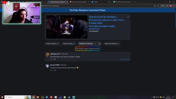The image size is (176, 99).
Task: Switch input language via ENG indicator
Action: 163,97
